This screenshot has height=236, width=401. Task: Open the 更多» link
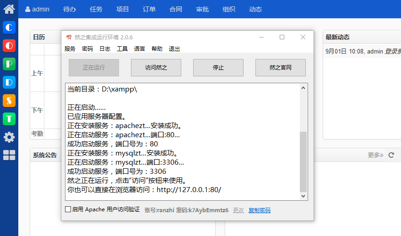[375, 155]
